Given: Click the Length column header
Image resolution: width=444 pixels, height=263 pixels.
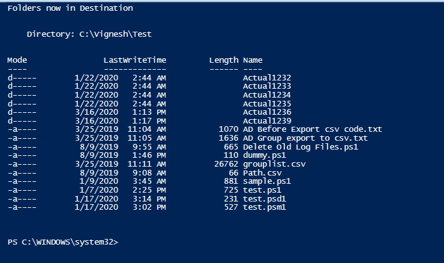Looking at the screenshot, I should pos(224,60).
